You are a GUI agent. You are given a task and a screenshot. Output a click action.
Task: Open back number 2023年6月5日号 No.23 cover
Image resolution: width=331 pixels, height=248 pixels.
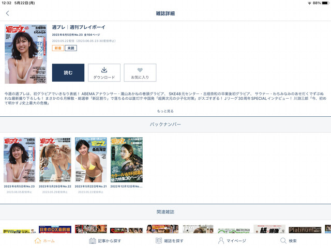pyautogui.click(x=20, y=160)
